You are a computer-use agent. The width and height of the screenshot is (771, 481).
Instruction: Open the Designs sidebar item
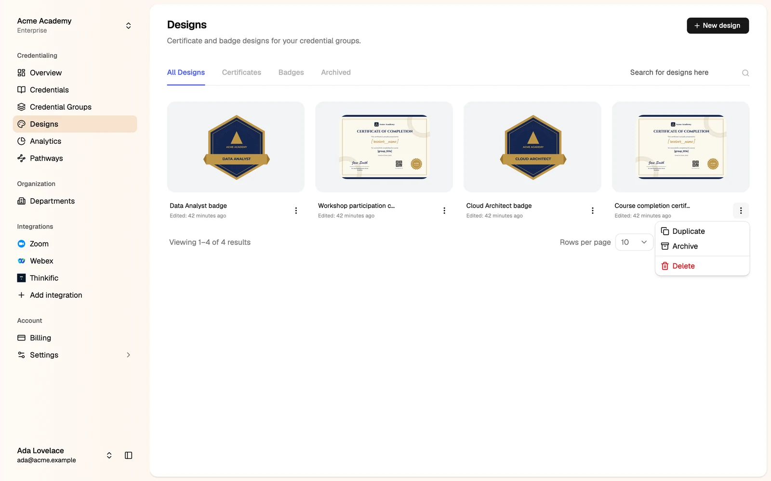pos(75,124)
